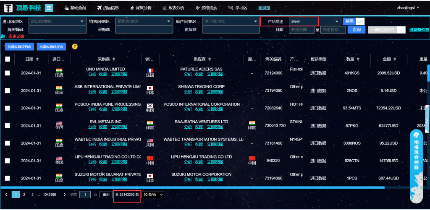The width and height of the screenshot is (430, 210).
Task: Click the 开始日期 start date field
Action: [301, 30]
